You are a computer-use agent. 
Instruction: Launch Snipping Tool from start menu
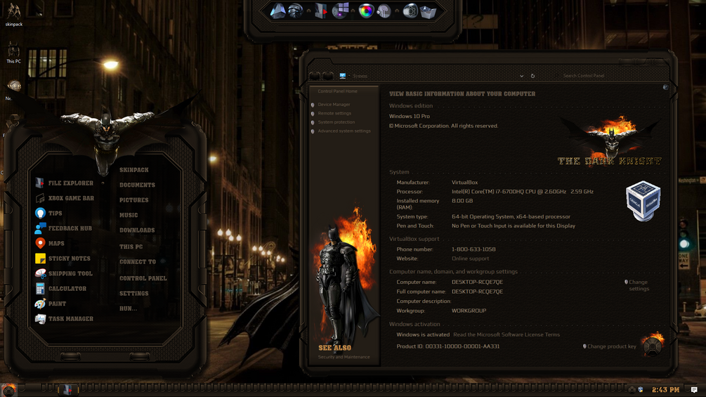click(64, 273)
